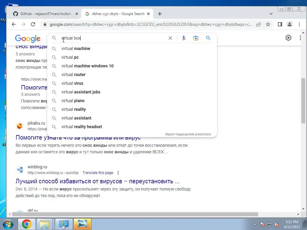Click the vertical scrollbar thumb

[x=303, y=101]
